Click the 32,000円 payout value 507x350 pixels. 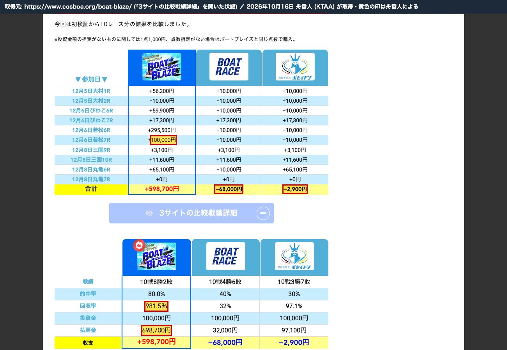coord(226,330)
